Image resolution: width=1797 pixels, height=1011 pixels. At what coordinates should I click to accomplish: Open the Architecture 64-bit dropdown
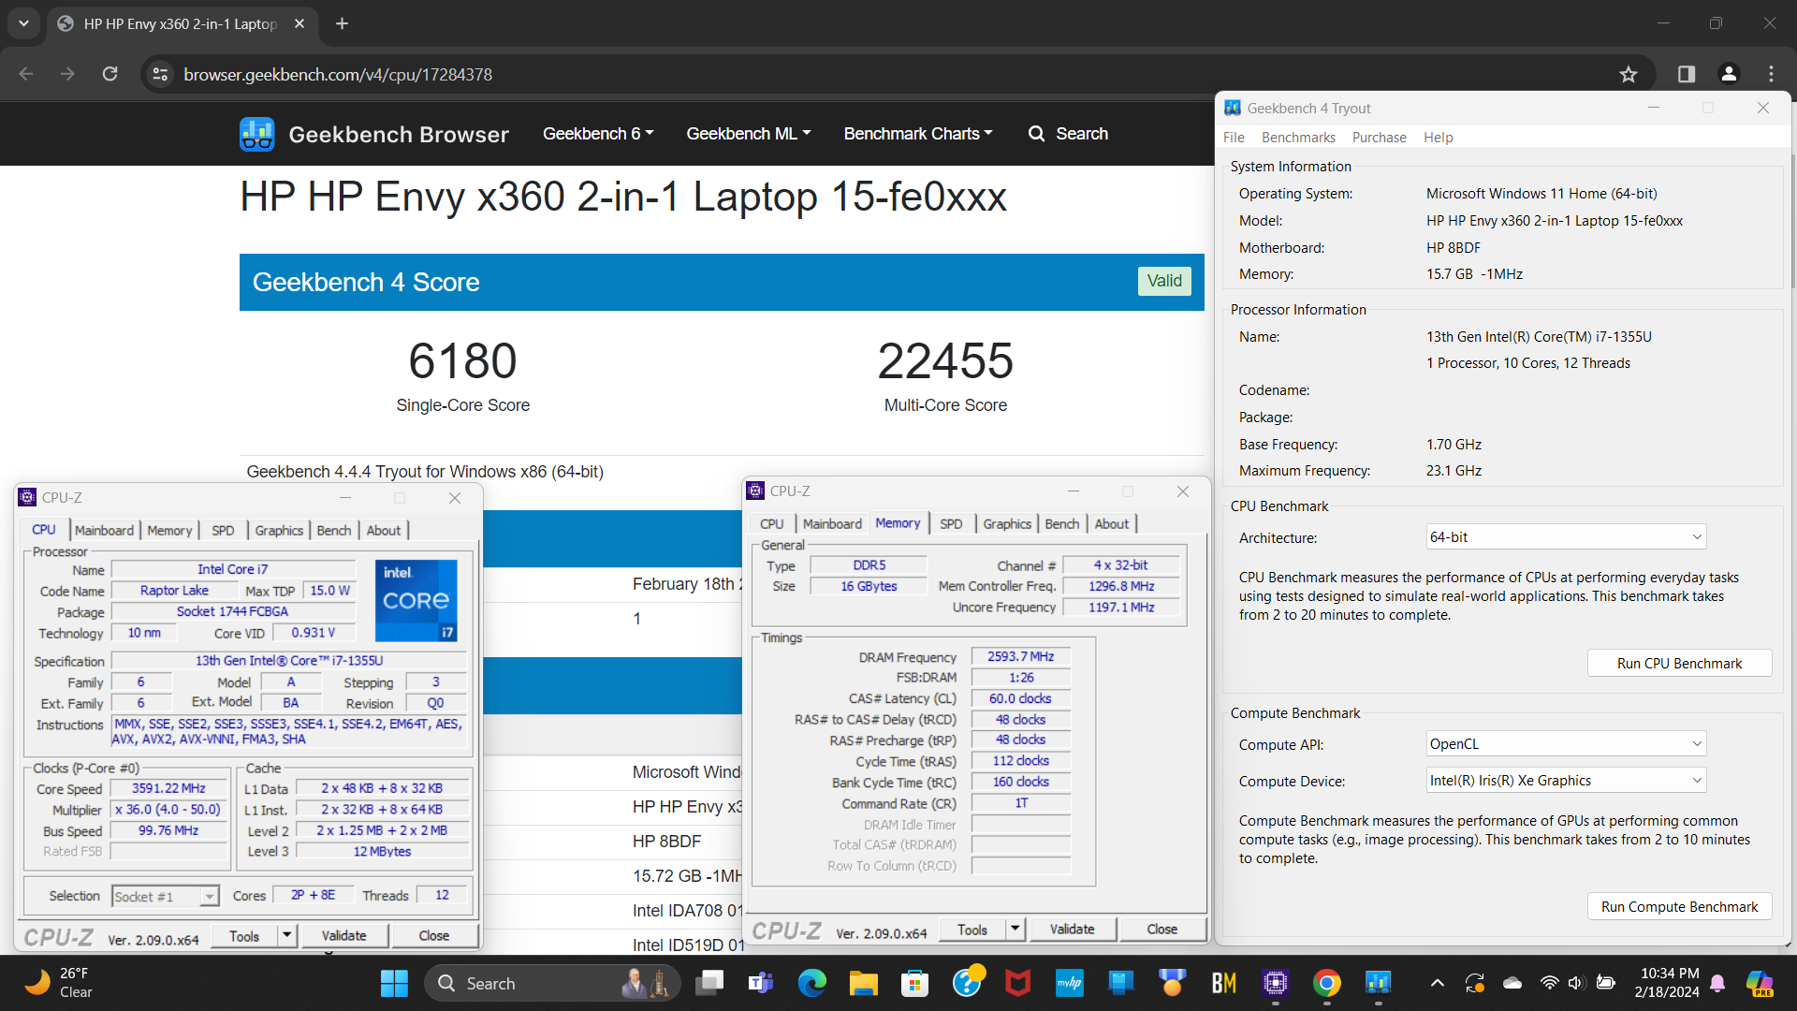tap(1566, 537)
